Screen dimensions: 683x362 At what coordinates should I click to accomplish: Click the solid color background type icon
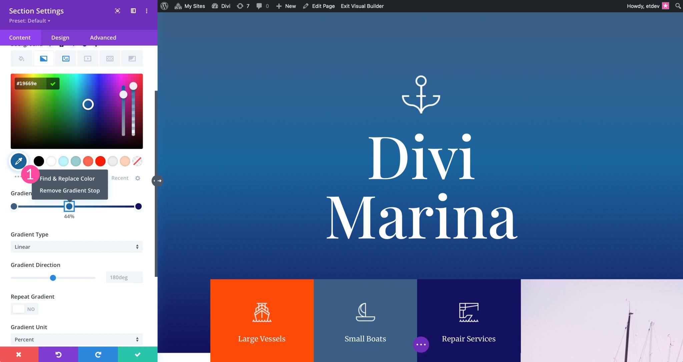(x=21, y=58)
